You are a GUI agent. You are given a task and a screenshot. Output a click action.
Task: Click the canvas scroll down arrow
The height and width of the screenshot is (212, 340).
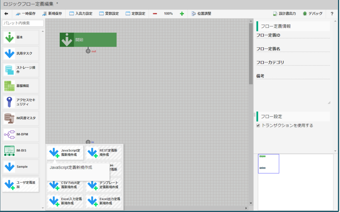[251, 203]
